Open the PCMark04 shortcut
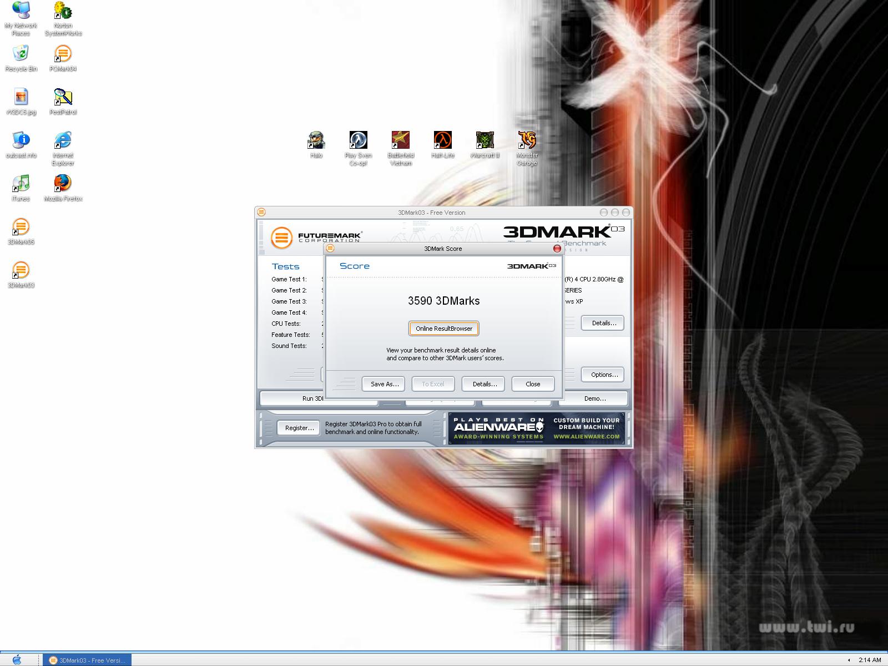 63,54
